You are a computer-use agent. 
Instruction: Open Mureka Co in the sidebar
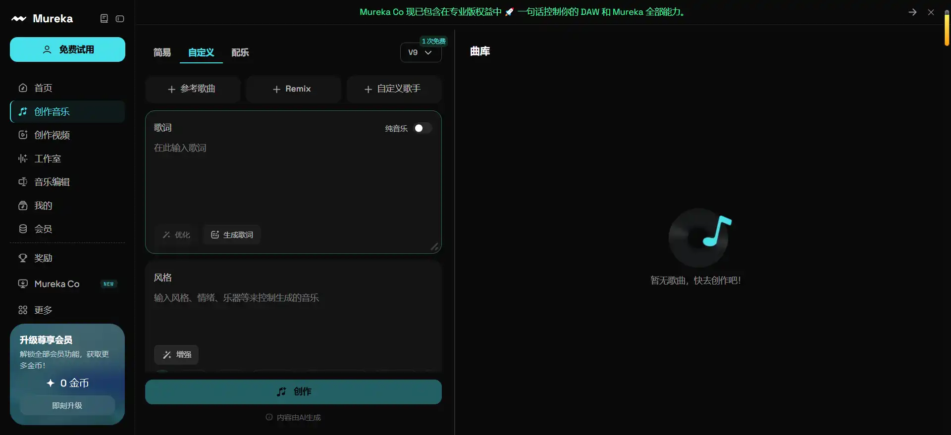(67, 284)
